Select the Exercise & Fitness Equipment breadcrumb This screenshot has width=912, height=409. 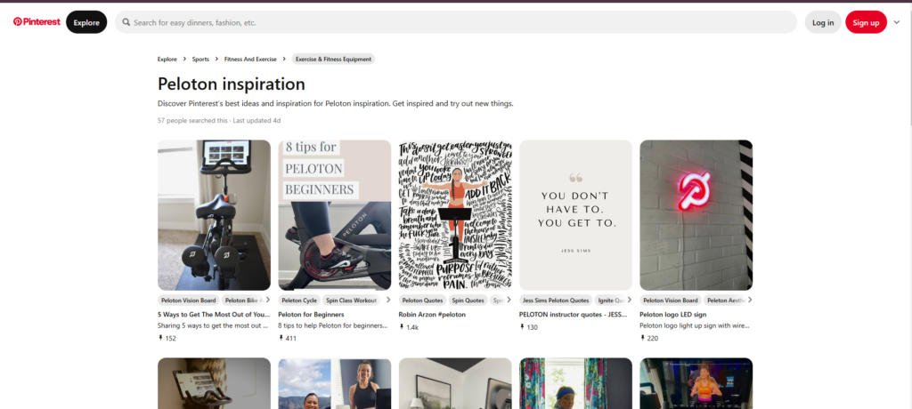[333, 59]
